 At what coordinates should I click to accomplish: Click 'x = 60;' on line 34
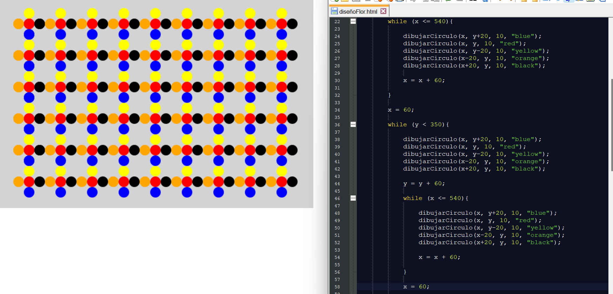401,110
